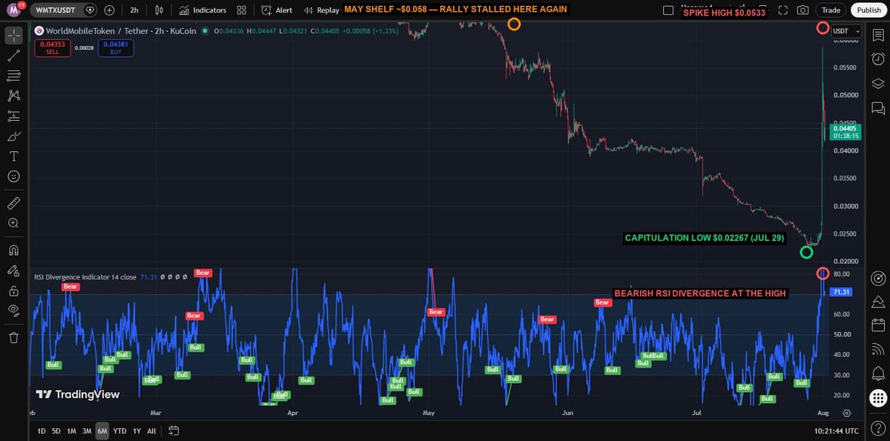The width and height of the screenshot is (890, 441).
Task: Open time axis settings gear icon
Action: point(846,413)
